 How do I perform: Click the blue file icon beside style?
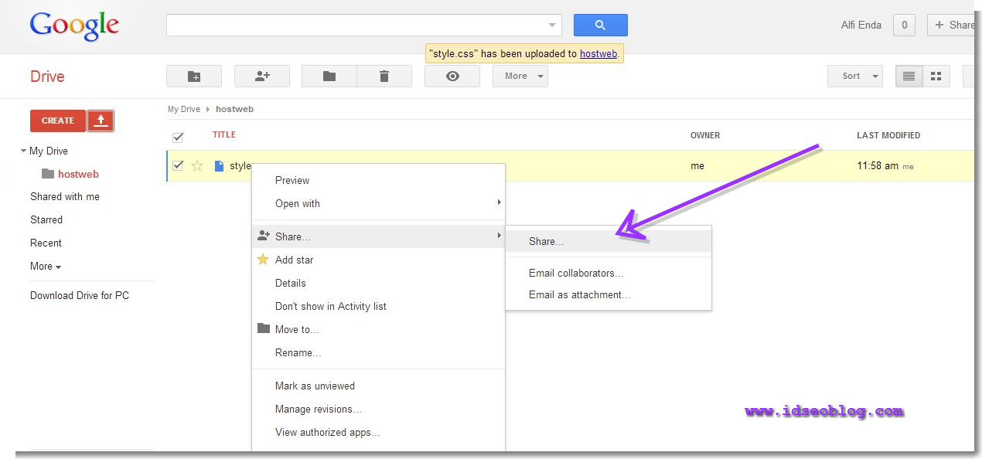(x=219, y=165)
